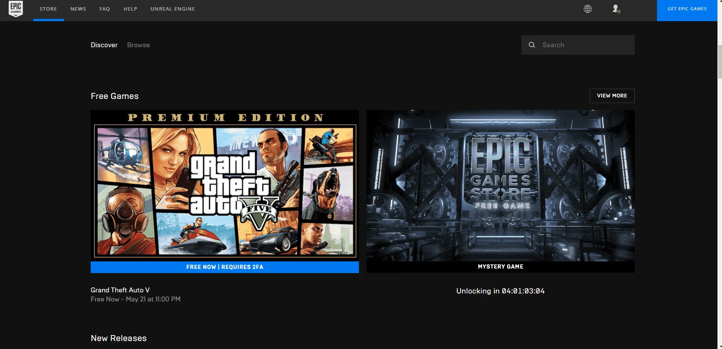Switch to the Browse tab
Viewport: 722px width, 349px height.
tap(139, 45)
